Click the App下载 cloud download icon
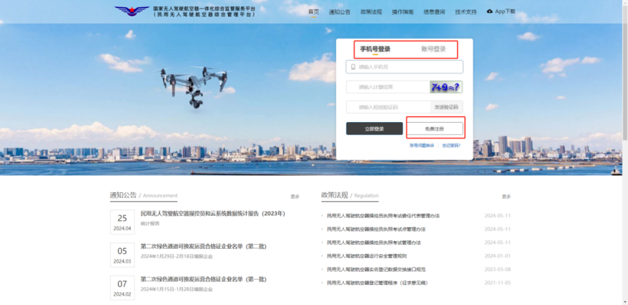 (x=490, y=12)
